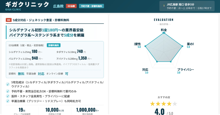Screen dimensions: 220x115
Task: Click the fourth gold star rating
Action: tap(169, 104)
